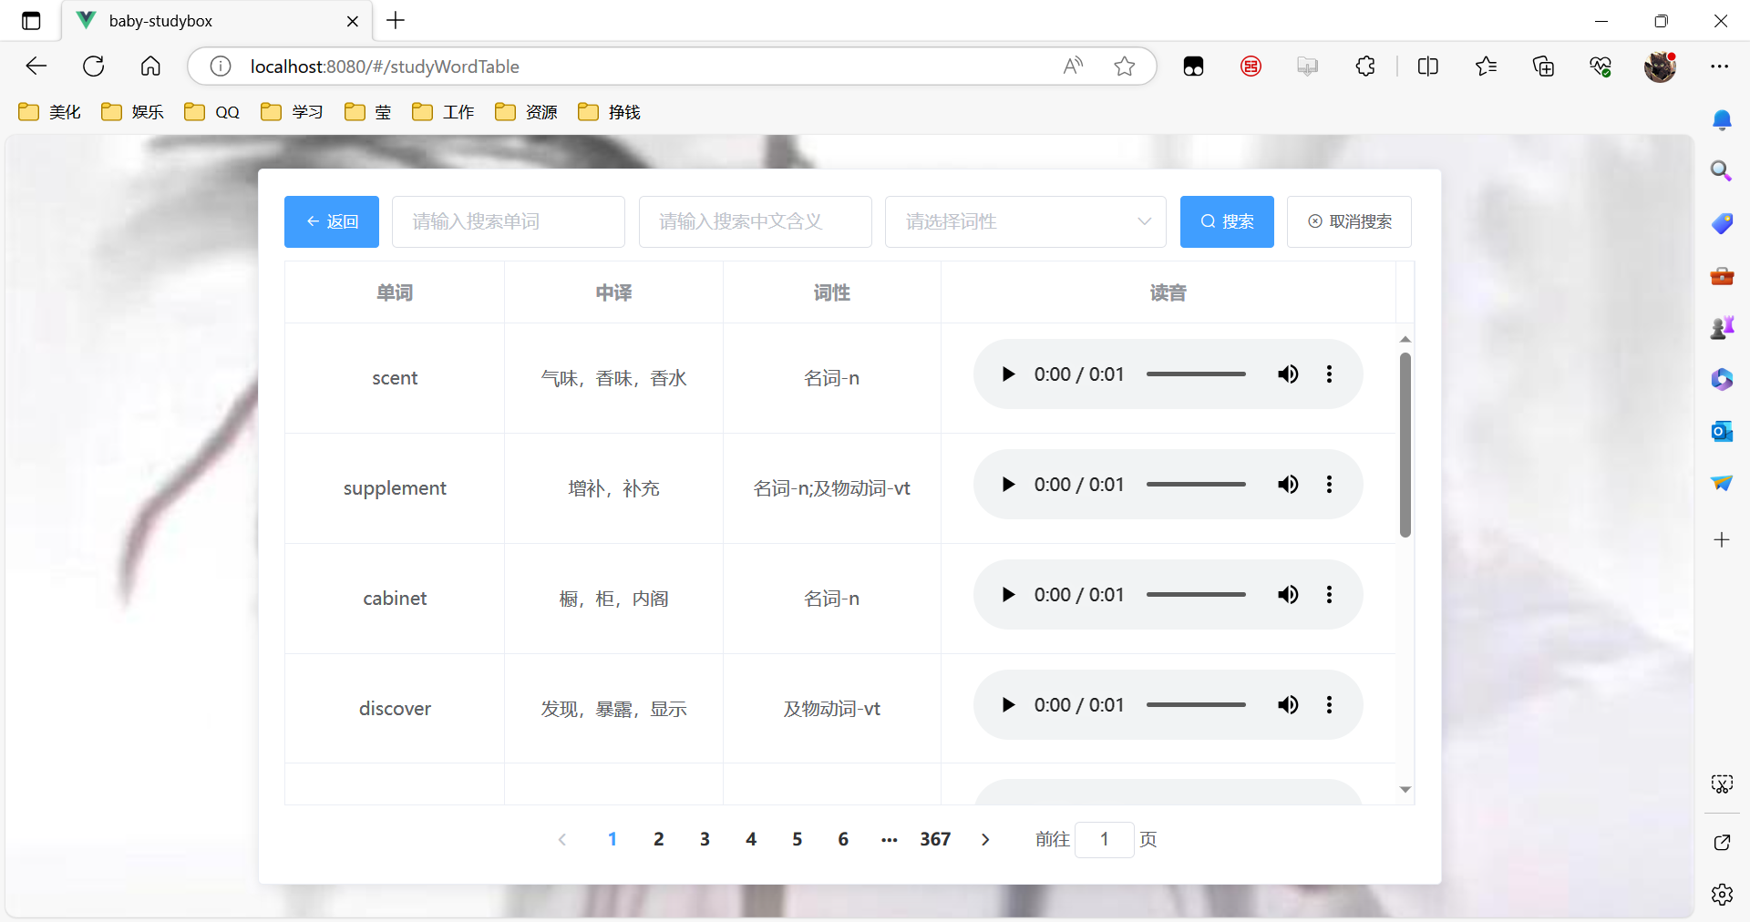
Task: Open the 工作 bookmarks folder
Action: click(x=444, y=112)
